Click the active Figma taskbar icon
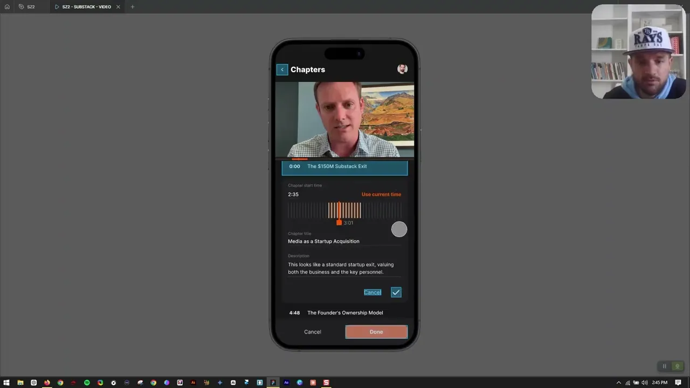The image size is (690, 388). click(273, 383)
